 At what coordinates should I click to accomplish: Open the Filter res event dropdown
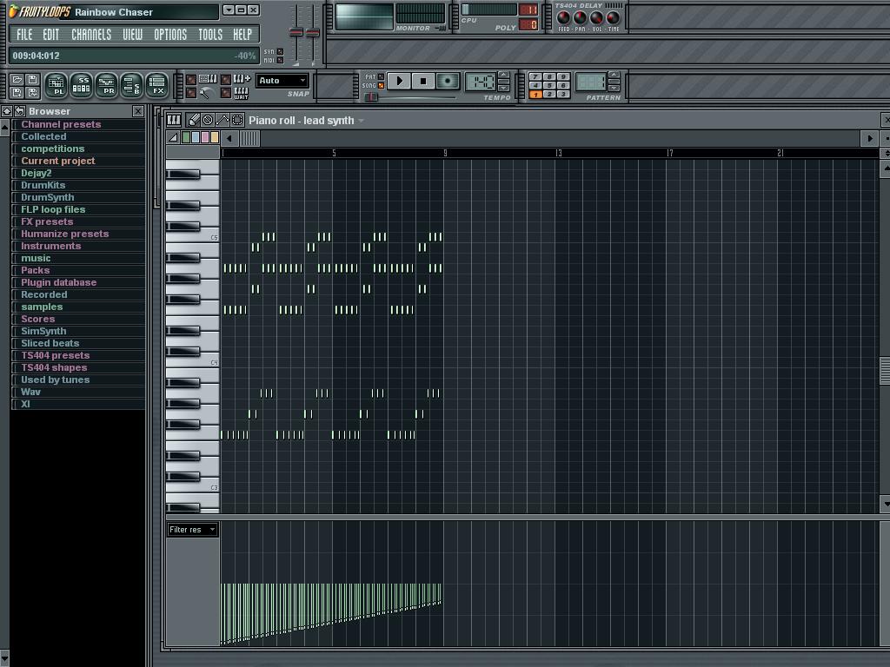pyautogui.click(x=192, y=530)
